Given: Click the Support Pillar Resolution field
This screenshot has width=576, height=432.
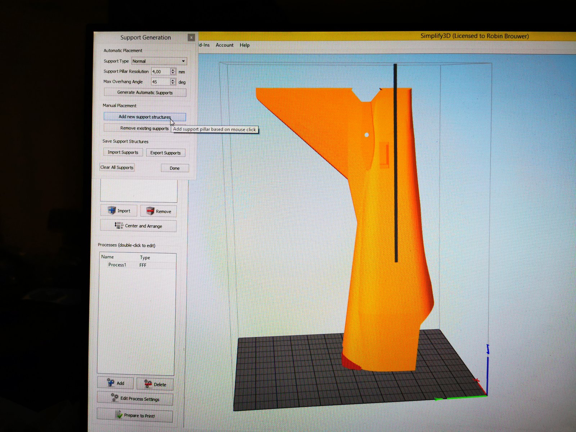Looking at the screenshot, I should tap(161, 72).
